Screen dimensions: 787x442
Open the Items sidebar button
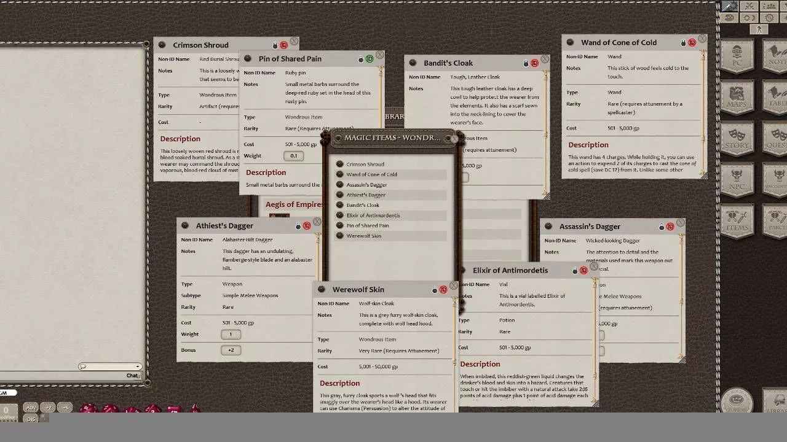[737, 222]
